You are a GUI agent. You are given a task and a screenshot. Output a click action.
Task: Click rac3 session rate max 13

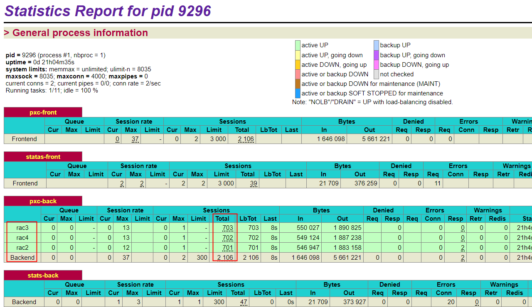126,228
